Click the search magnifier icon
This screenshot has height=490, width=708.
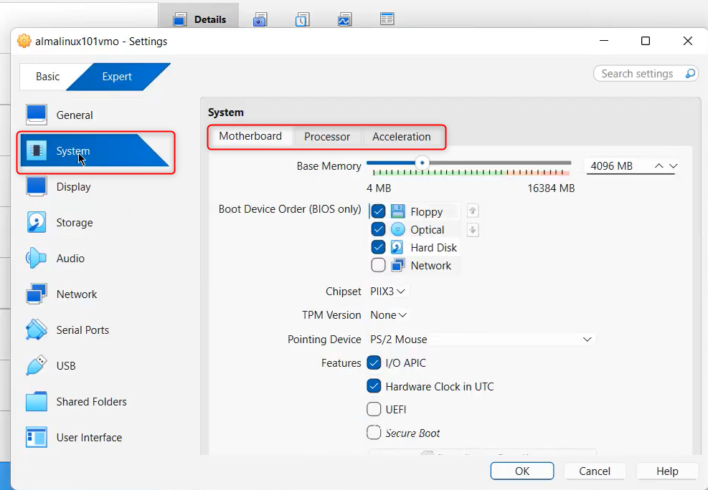pyautogui.click(x=690, y=74)
